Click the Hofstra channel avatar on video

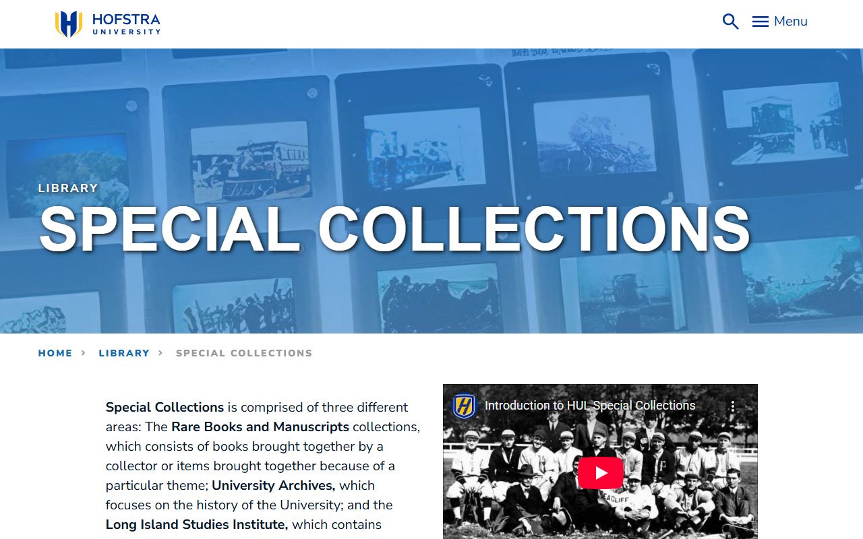point(465,406)
